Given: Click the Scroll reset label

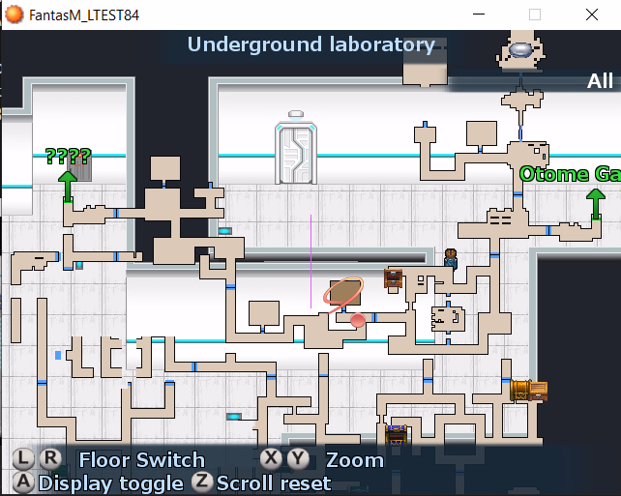Looking at the screenshot, I should click(274, 482).
